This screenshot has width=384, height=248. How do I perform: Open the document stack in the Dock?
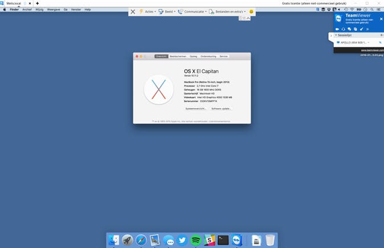[x=256, y=240]
